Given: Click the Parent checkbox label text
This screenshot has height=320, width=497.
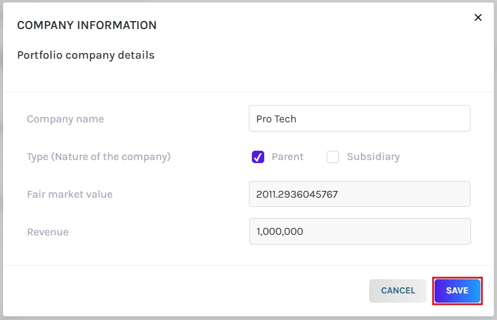Looking at the screenshot, I should (288, 157).
